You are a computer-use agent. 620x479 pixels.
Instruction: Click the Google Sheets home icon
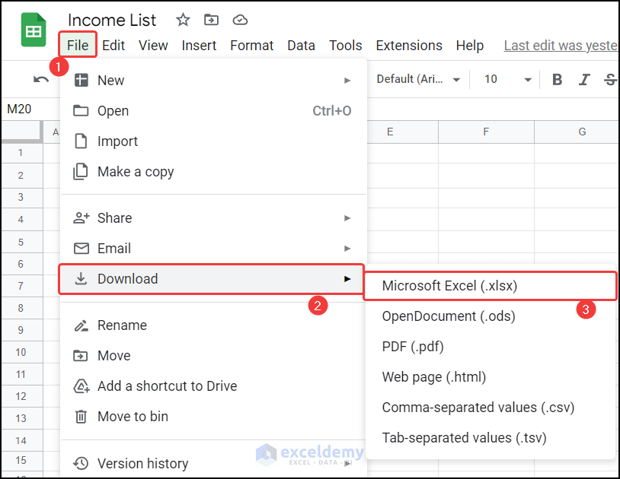pyautogui.click(x=34, y=32)
